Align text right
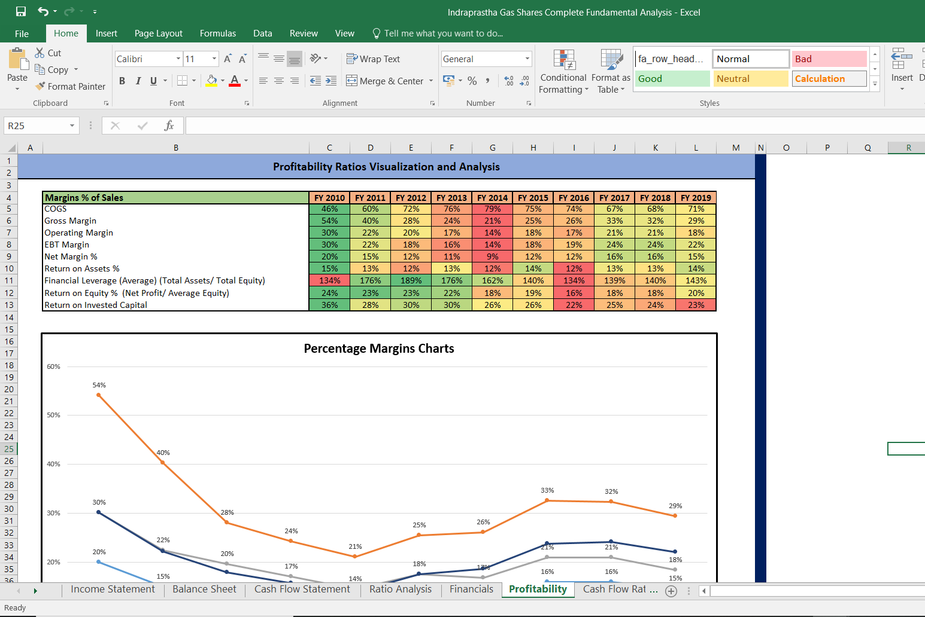Image resolution: width=925 pixels, height=617 pixels. [x=295, y=81]
